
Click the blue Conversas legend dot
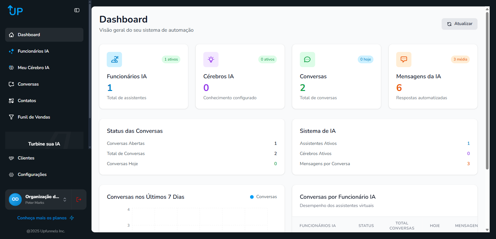tap(252, 197)
